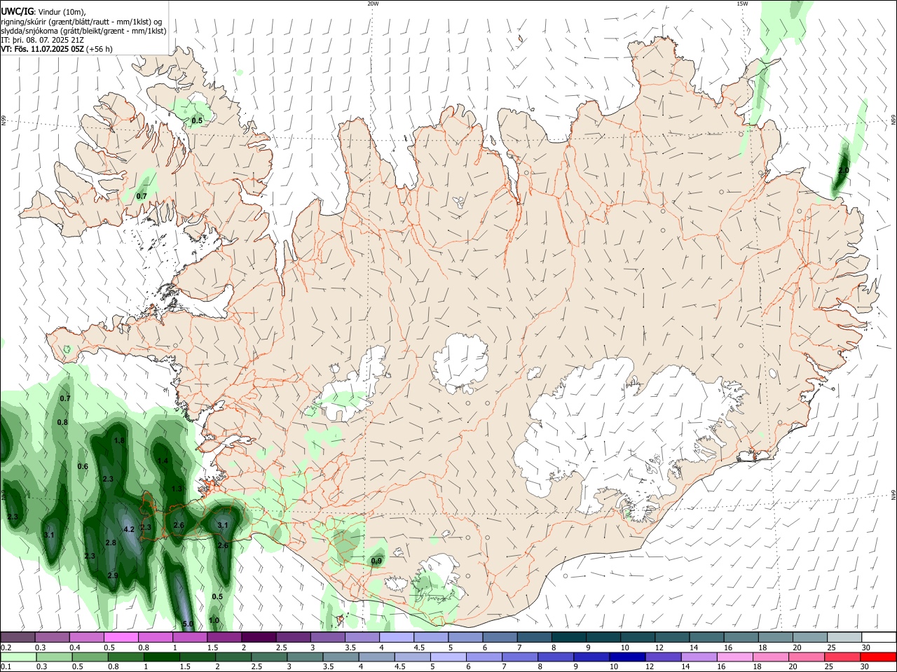Image resolution: width=897 pixels, height=672 pixels.
Task: Click the 'slydda/snjókoma' legend description line
Action: pos(83,31)
